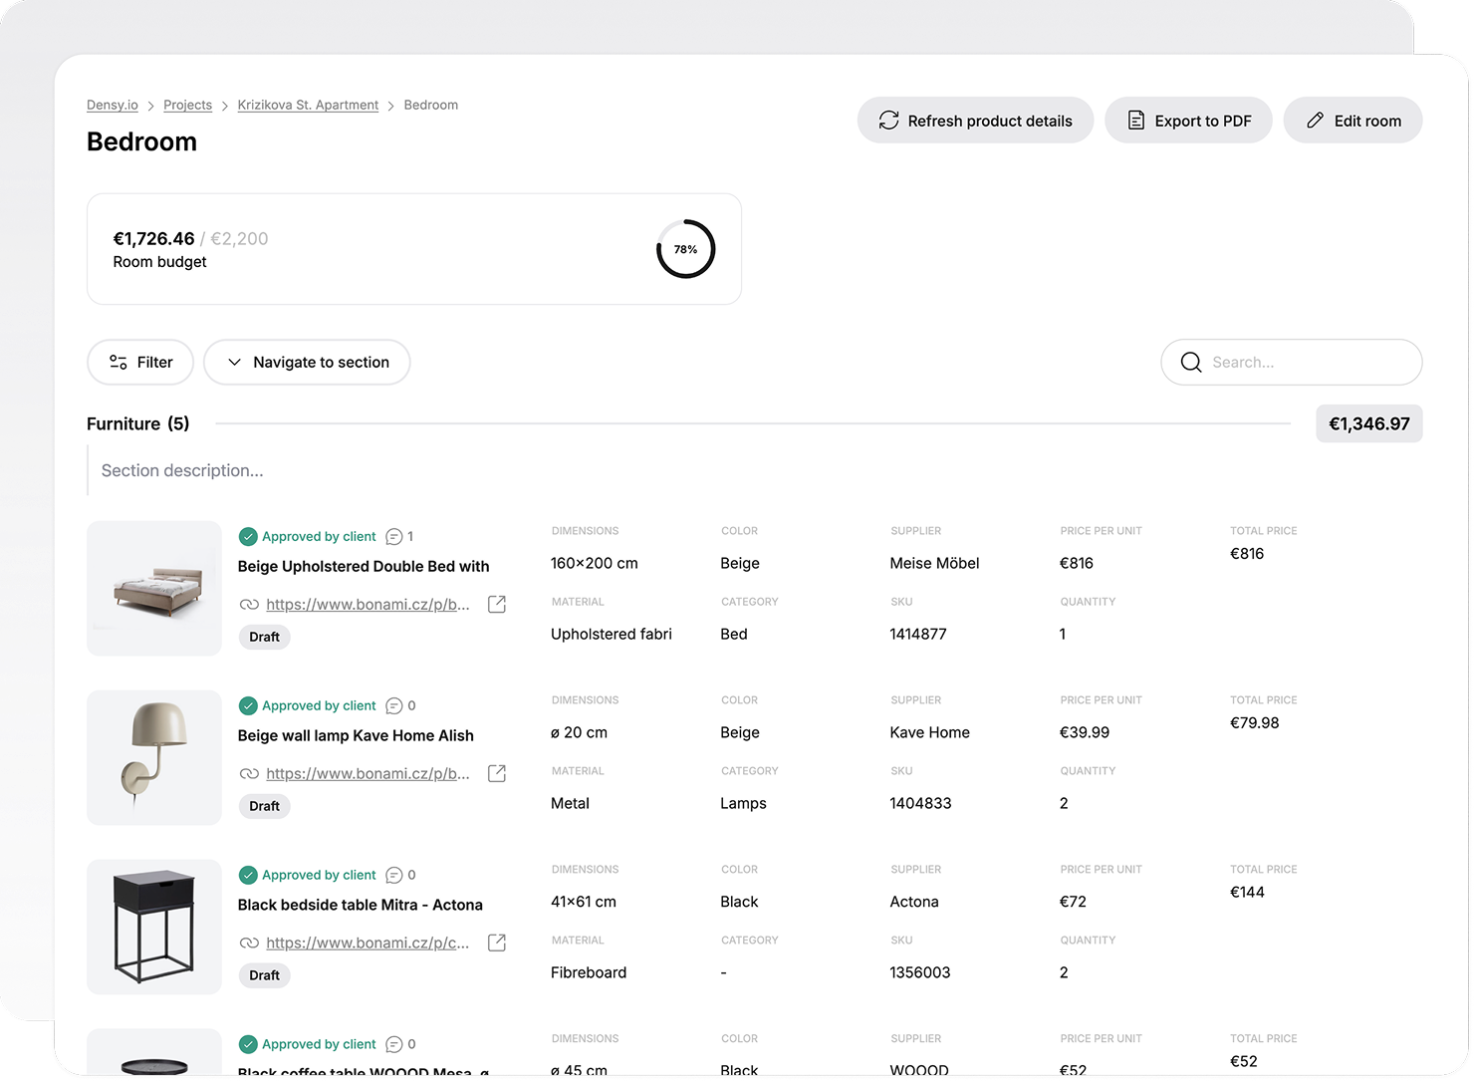Screen dimensions: 1474x1081
Task: Click the Kave Home supplier value
Action: [x=929, y=732]
